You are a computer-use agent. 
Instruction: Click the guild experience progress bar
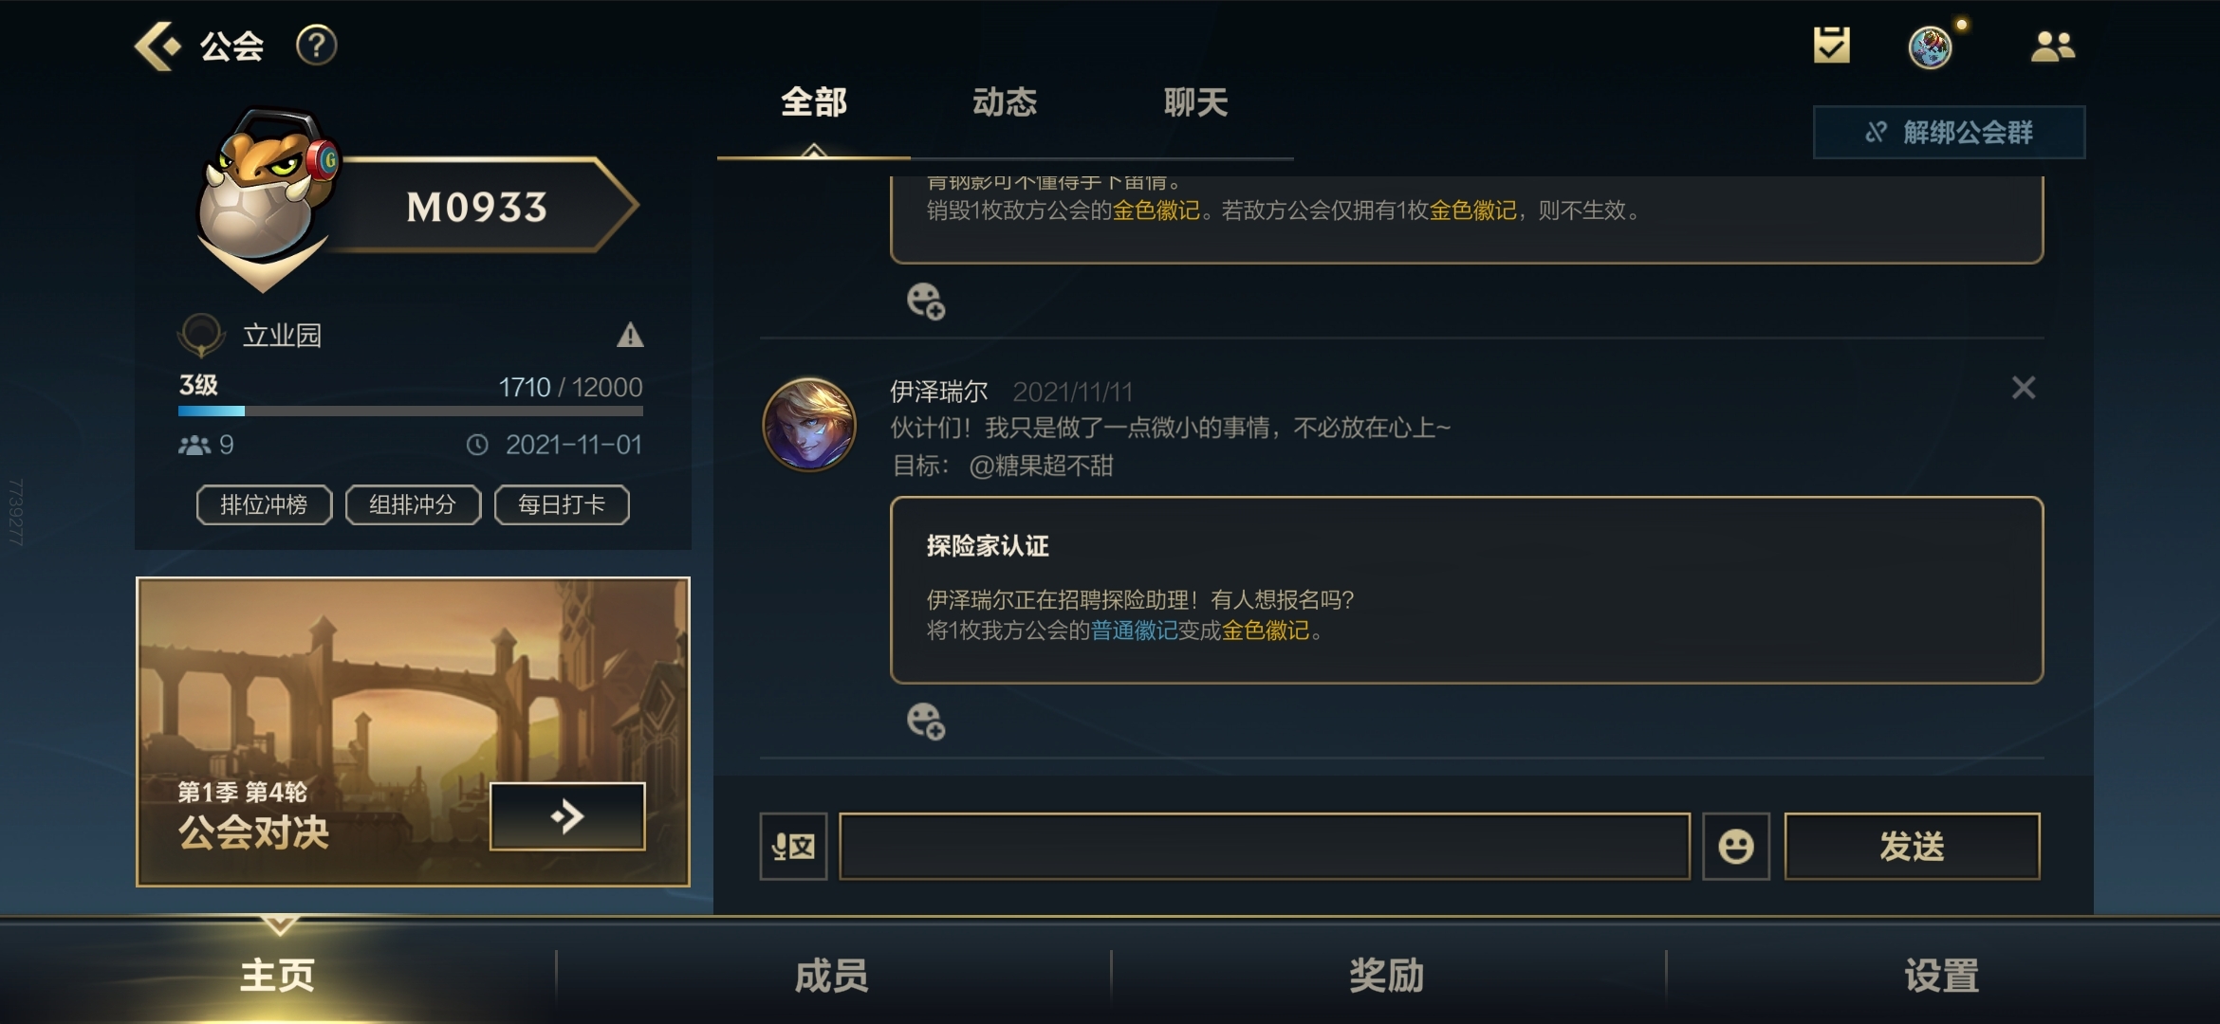(410, 411)
